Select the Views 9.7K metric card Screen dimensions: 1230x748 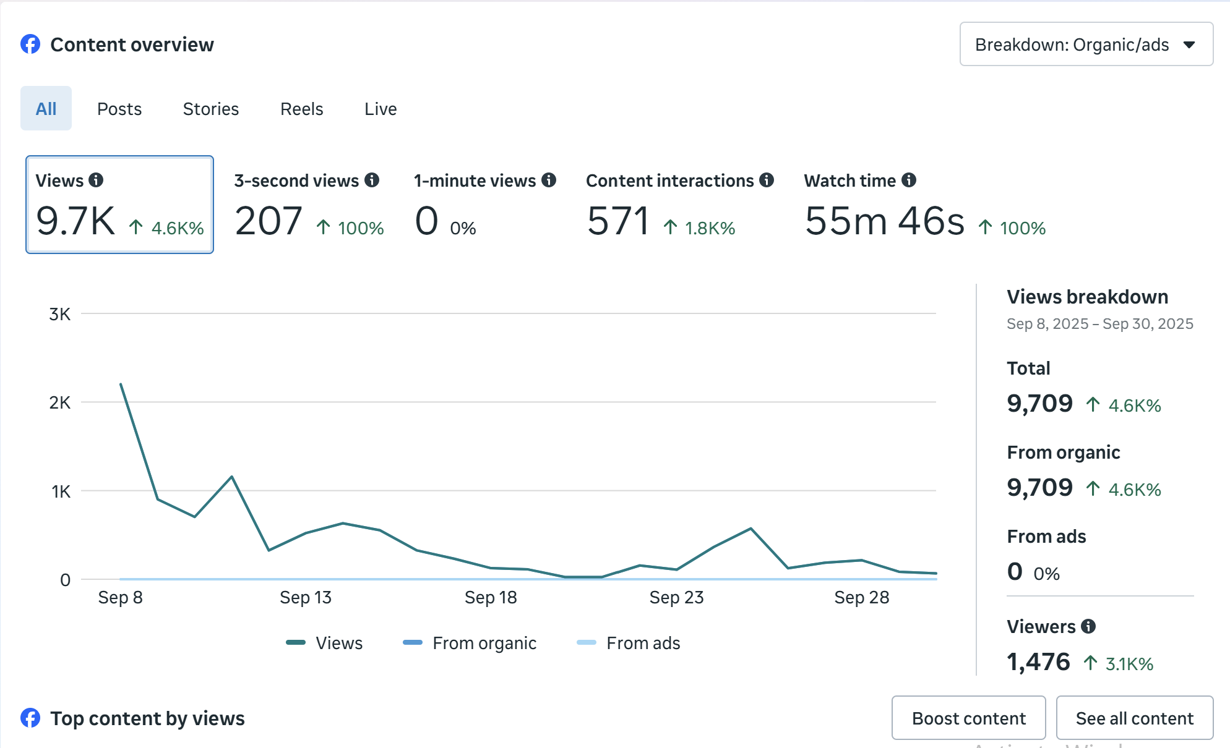pyautogui.click(x=119, y=205)
